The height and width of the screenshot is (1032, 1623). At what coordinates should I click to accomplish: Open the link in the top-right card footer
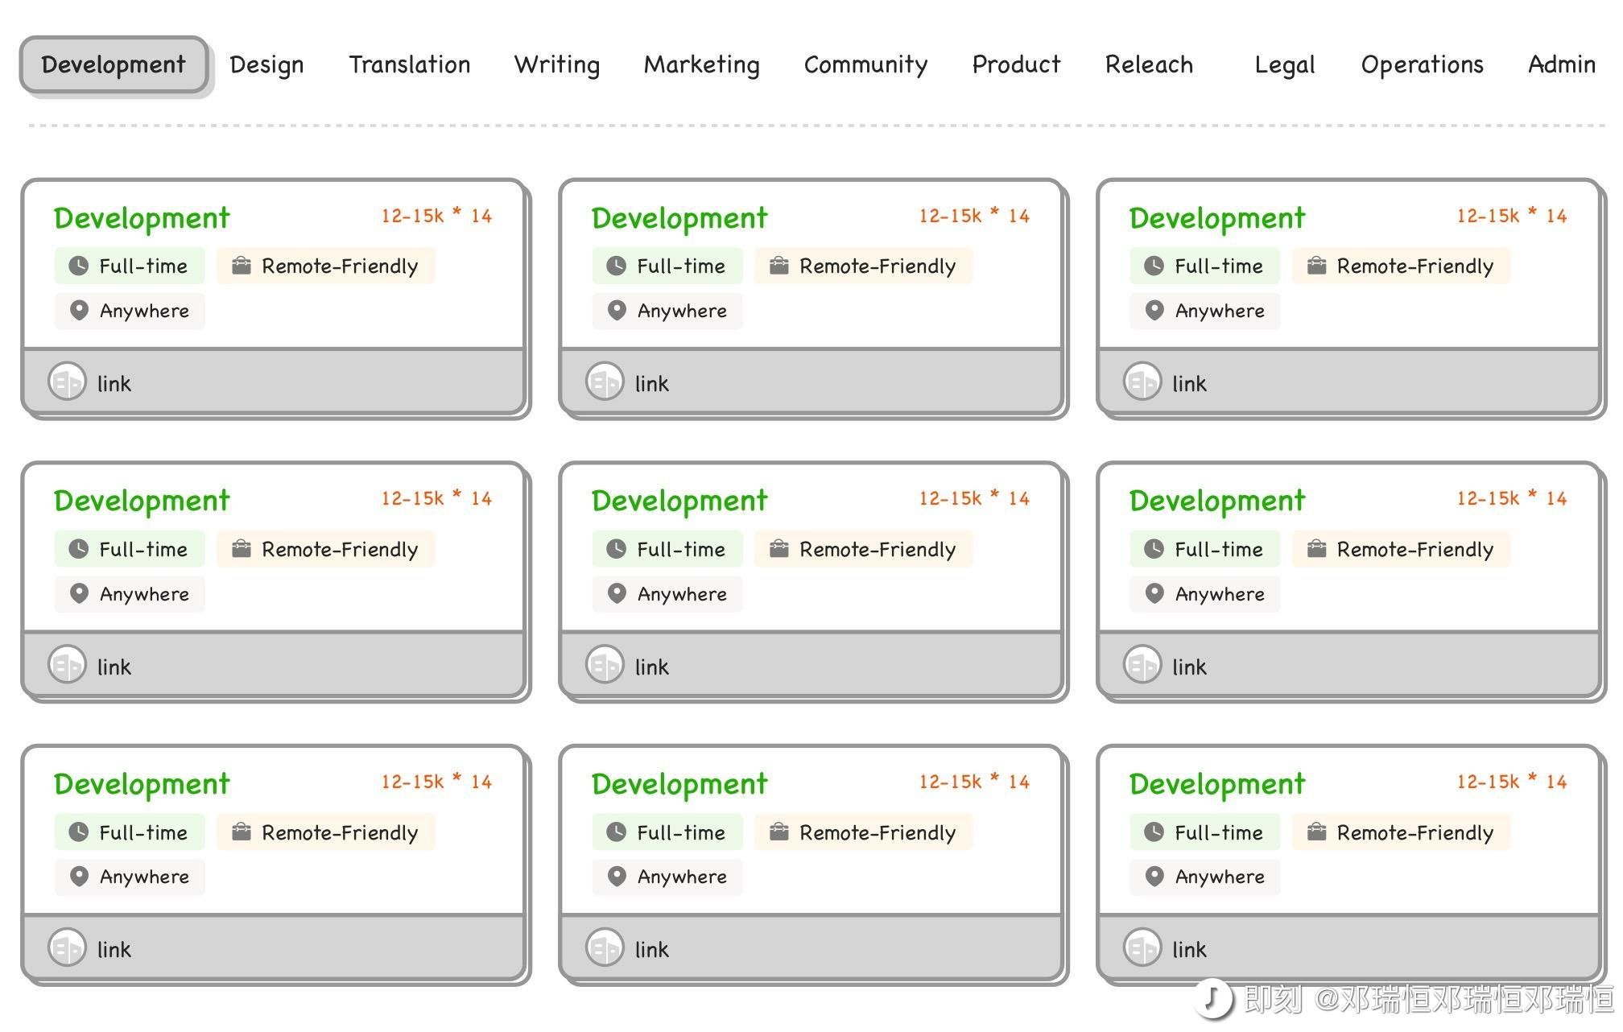point(1189,384)
